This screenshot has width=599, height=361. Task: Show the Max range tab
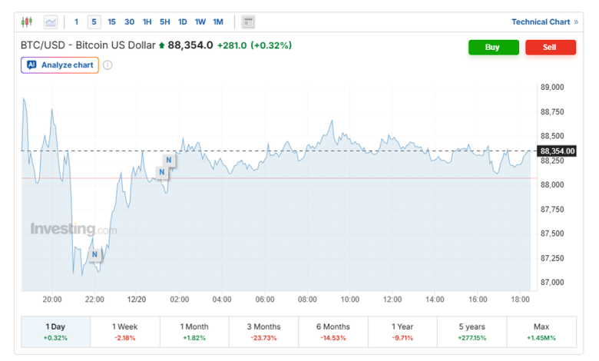541,332
